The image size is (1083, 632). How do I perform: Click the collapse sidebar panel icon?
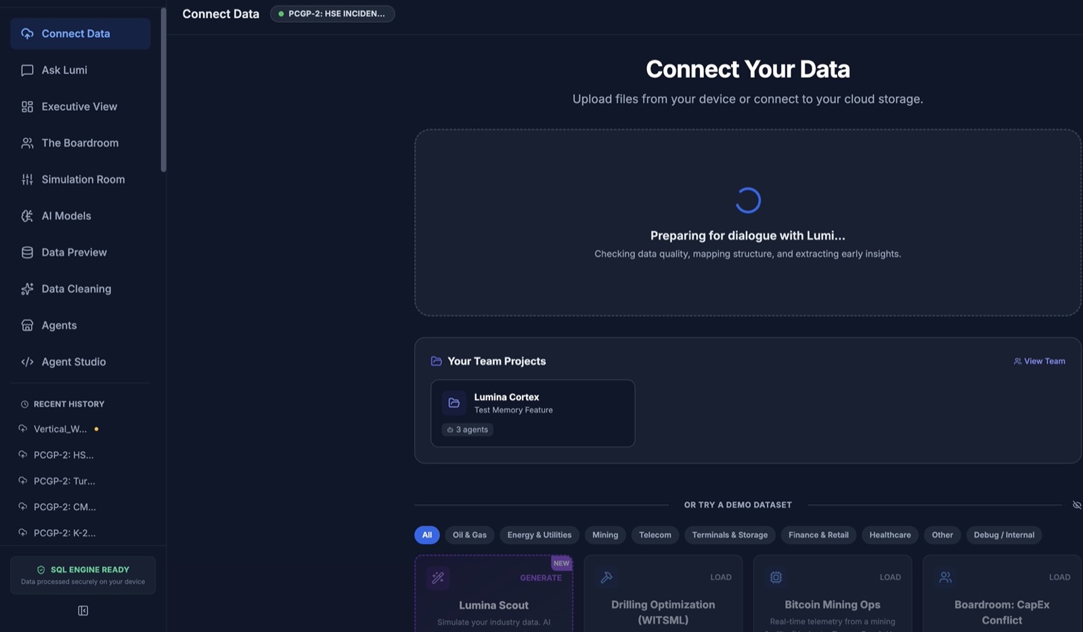point(83,610)
